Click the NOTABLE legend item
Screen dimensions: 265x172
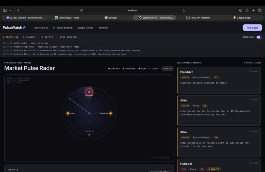(129, 69)
